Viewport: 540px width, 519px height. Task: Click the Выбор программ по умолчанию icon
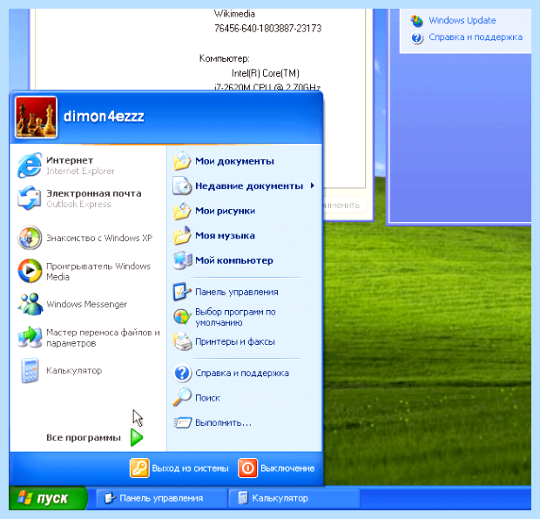[x=182, y=317]
